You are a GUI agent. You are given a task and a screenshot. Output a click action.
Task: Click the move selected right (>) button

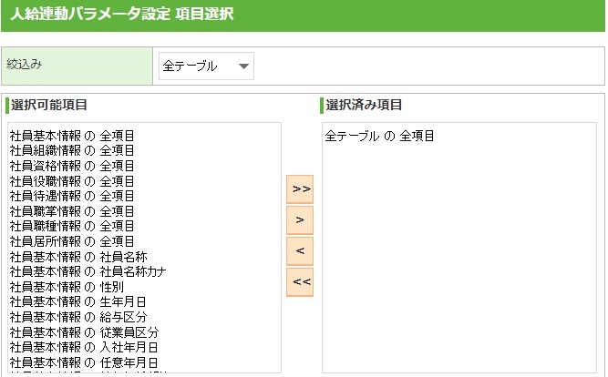pyautogui.click(x=300, y=219)
